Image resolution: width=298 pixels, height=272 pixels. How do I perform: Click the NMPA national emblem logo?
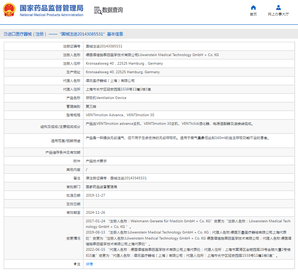point(9,10)
